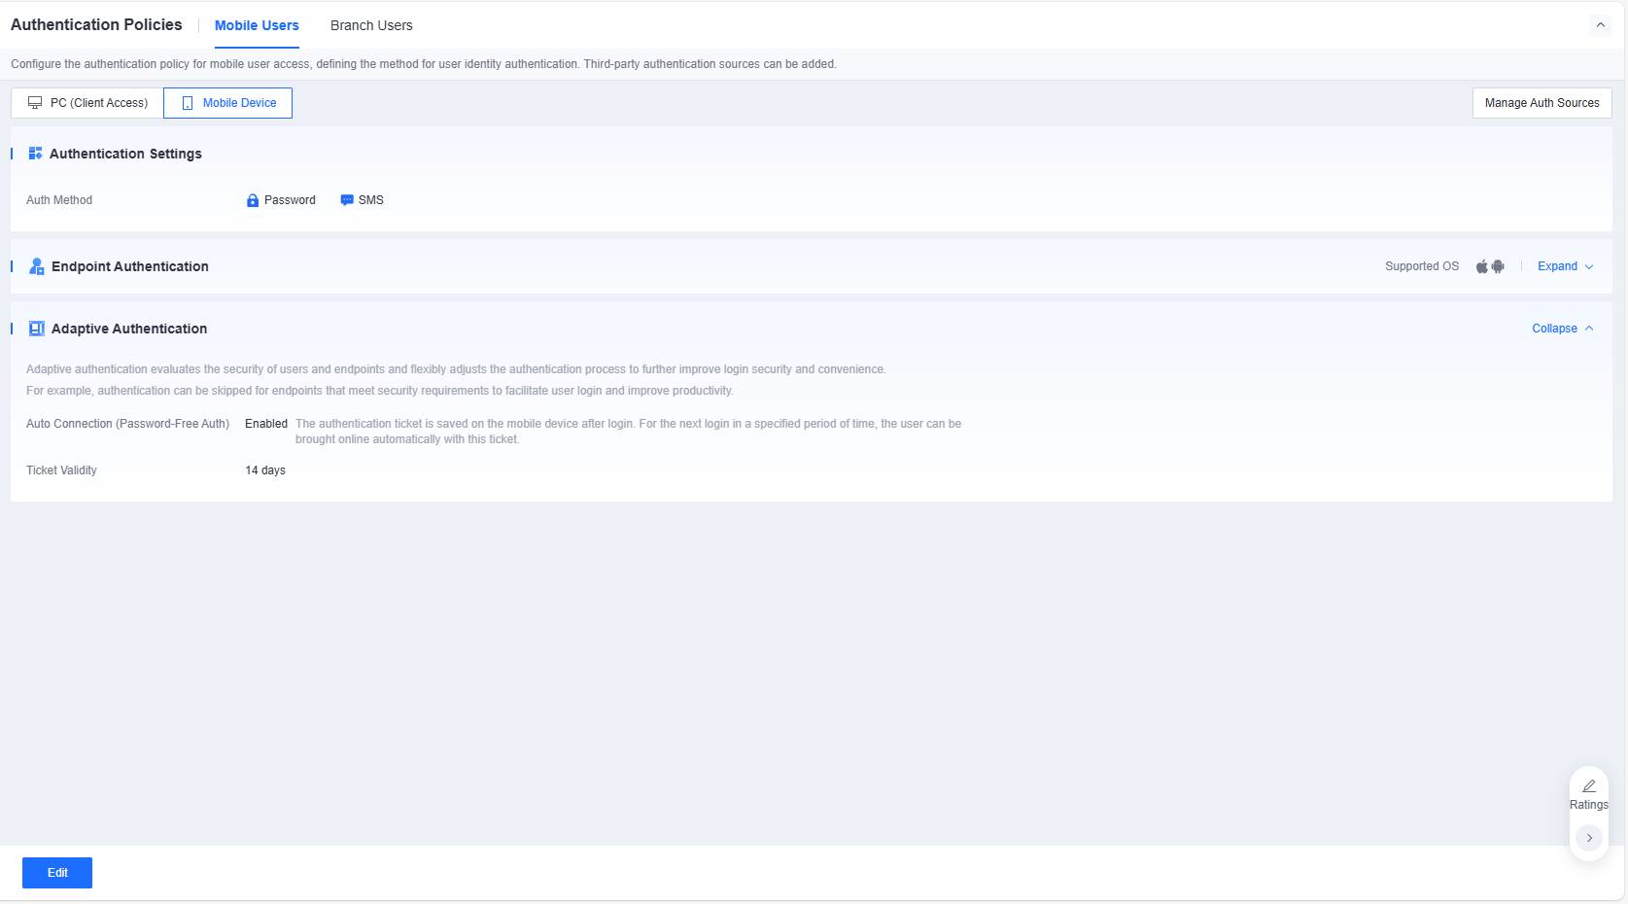Click the Enabled status for Auto Connection
The height and width of the screenshot is (904, 1628).
[266, 424]
